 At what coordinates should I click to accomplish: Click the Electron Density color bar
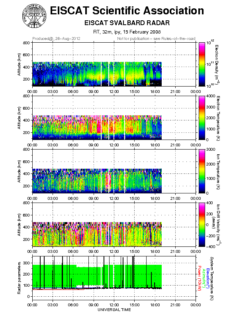click(x=202, y=64)
